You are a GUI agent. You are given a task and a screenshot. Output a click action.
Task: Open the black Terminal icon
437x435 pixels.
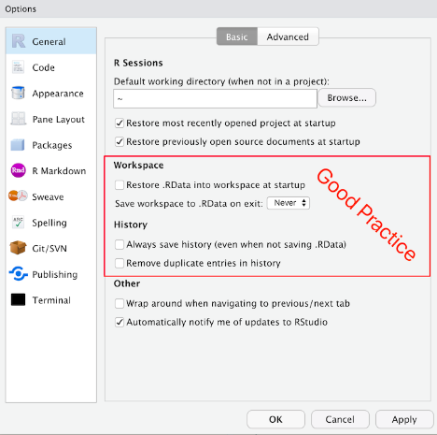tap(18, 299)
